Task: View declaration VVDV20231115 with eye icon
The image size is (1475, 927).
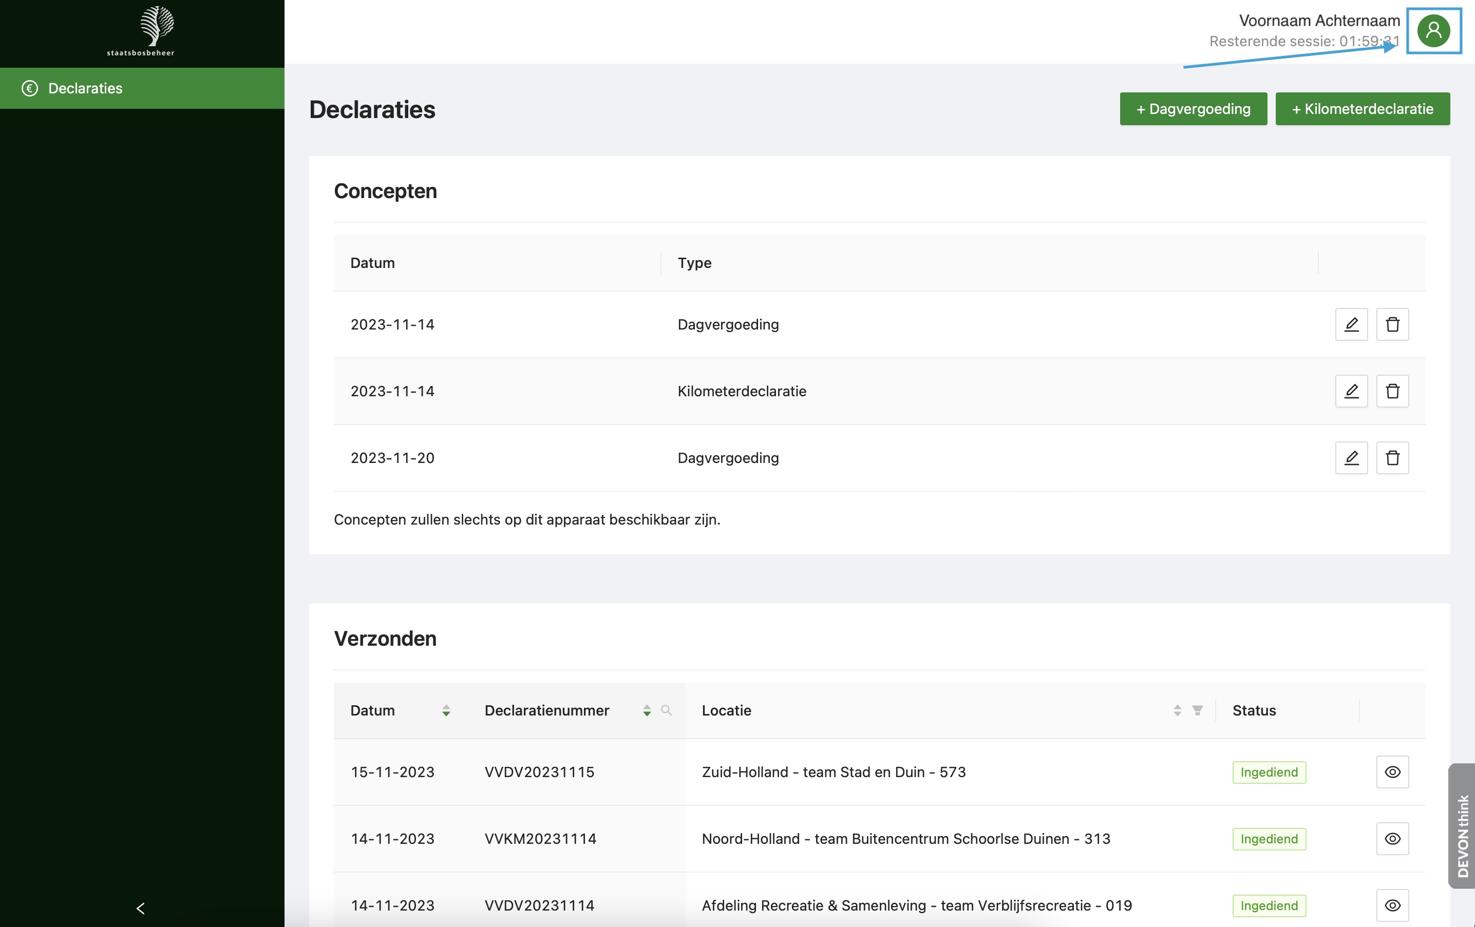Action: [1392, 772]
